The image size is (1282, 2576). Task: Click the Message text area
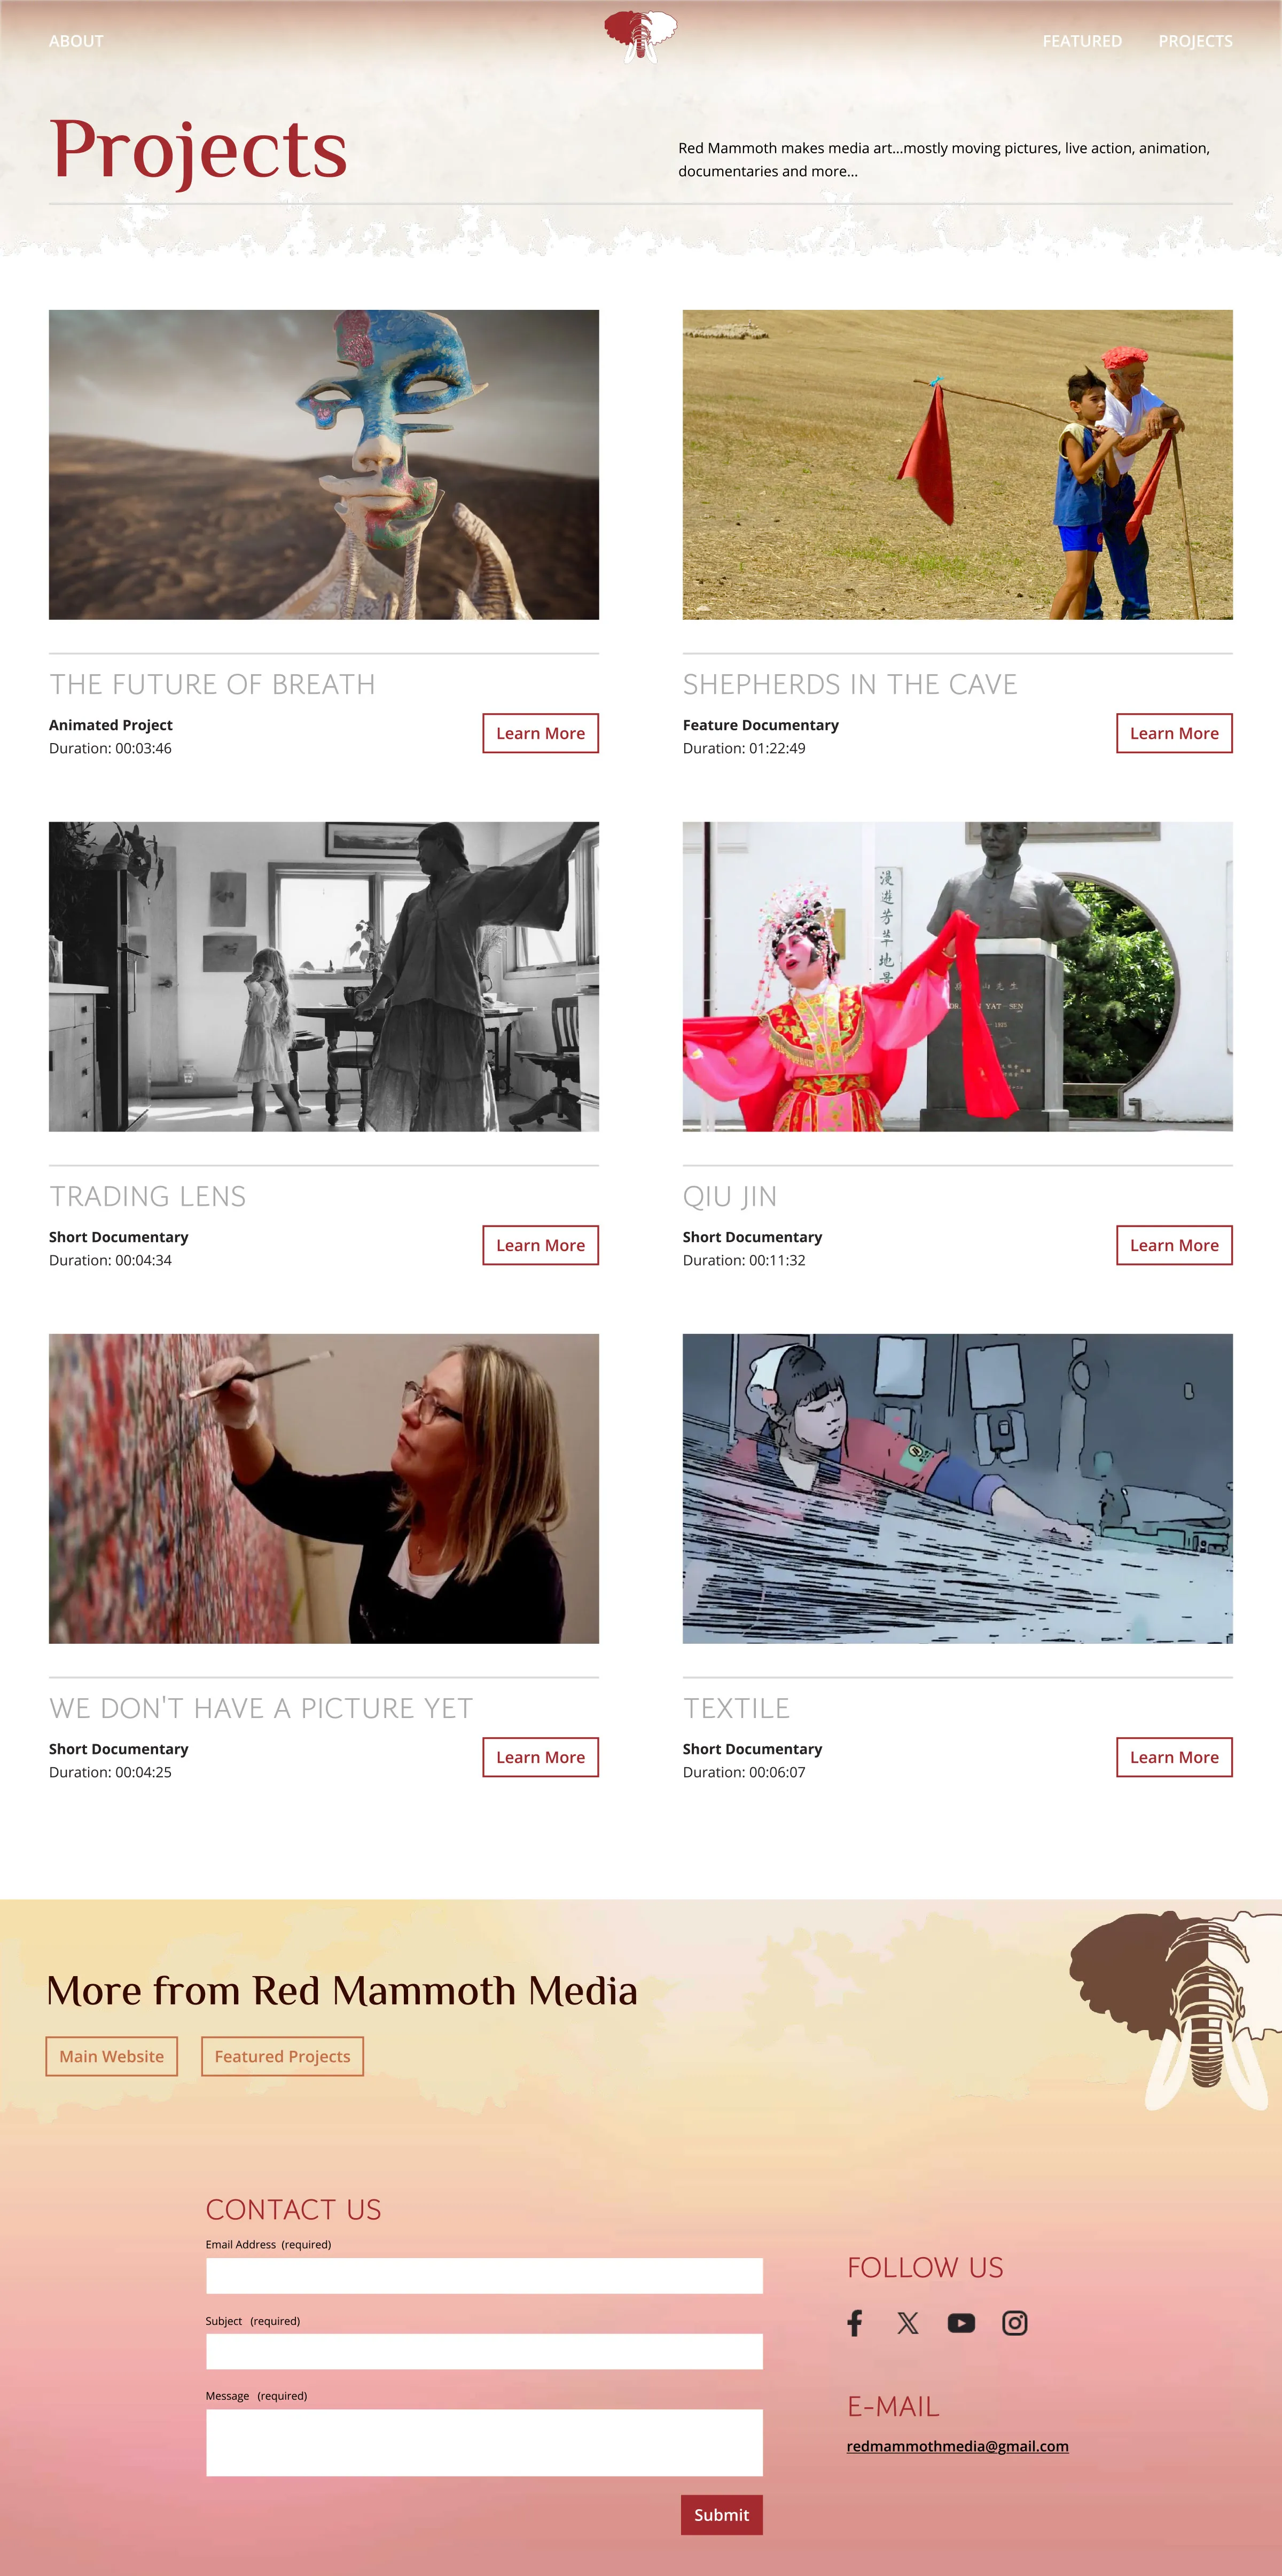484,2443
